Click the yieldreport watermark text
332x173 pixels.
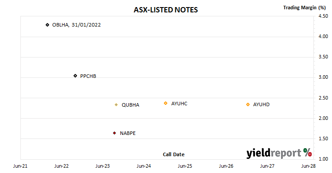(x=274, y=153)
